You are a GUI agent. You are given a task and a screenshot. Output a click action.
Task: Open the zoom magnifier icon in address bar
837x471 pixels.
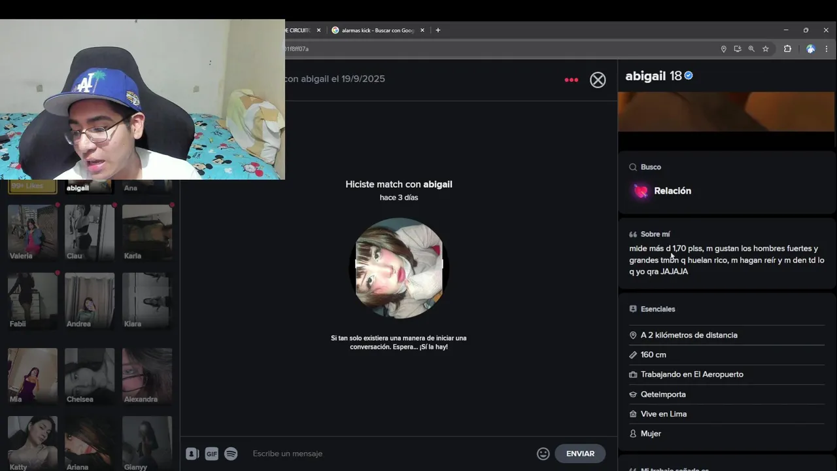click(x=751, y=49)
